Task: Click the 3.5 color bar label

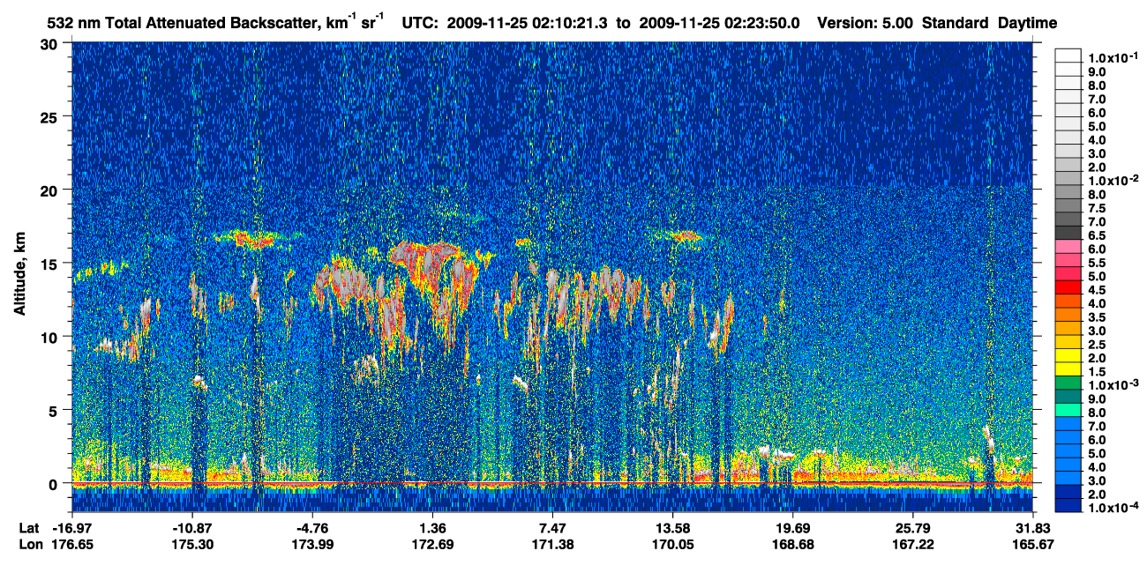Action: (x=1097, y=317)
